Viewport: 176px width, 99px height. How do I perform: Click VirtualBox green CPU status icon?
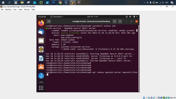point(164,98)
